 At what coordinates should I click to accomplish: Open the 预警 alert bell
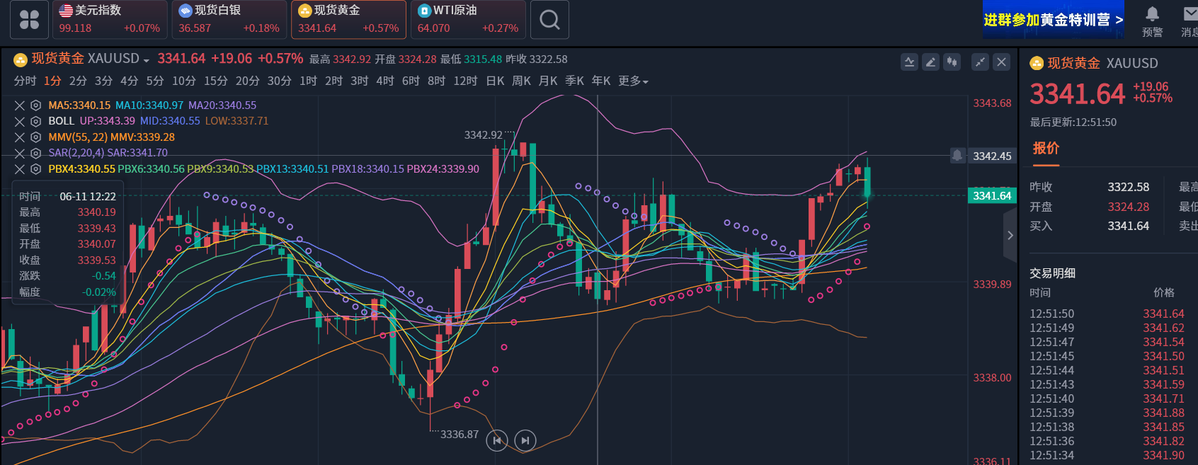tap(1152, 21)
